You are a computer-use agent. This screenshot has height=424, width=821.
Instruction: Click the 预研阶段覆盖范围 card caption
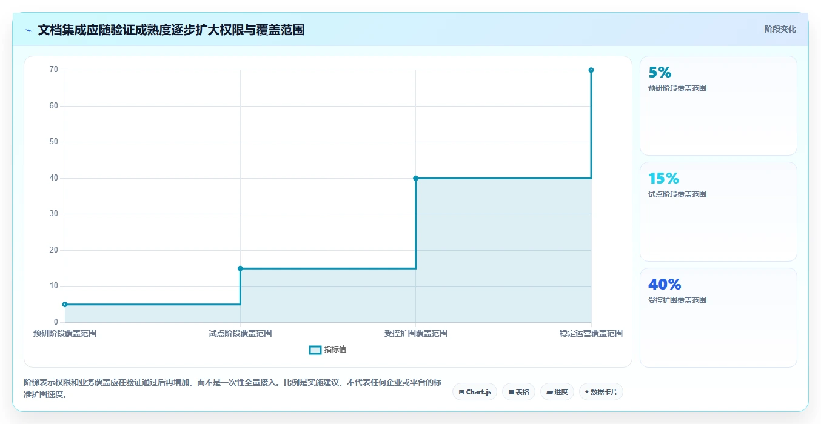[677, 88]
